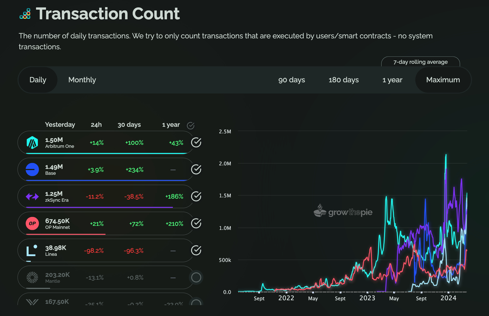Select 90 days timespan
Screen dimensions: 489x316
tap(292, 80)
